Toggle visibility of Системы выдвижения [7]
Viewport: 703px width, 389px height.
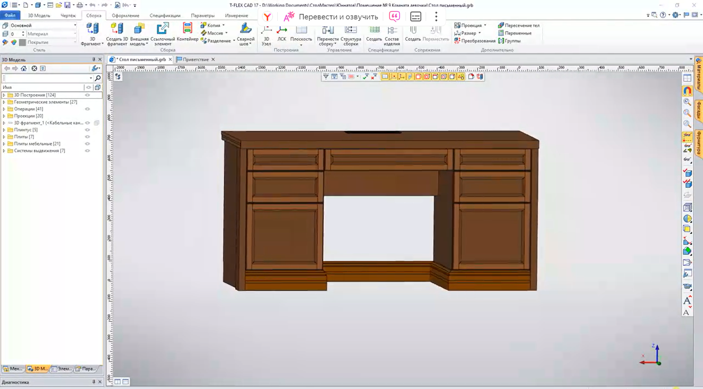[88, 151]
